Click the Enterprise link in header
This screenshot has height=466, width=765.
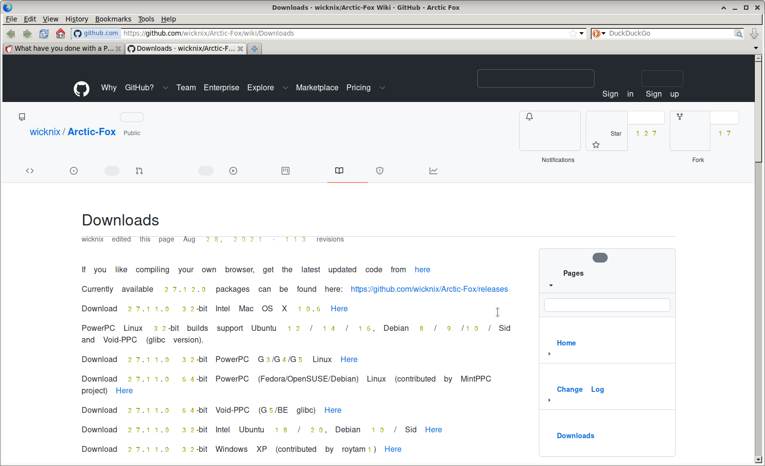[x=221, y=88]
